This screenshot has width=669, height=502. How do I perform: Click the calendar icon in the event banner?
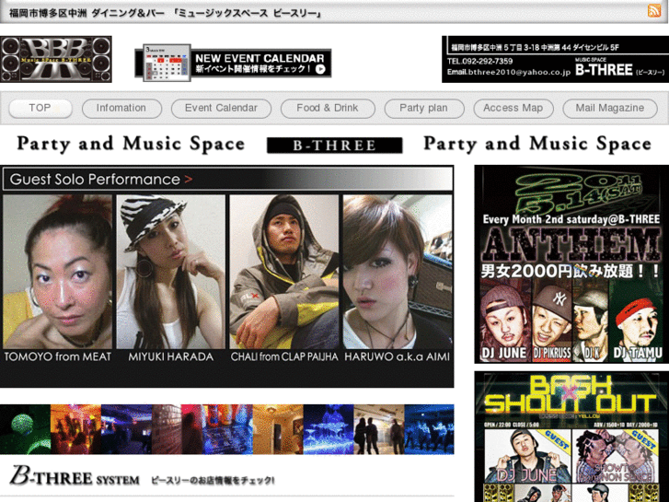coord(167,63)
